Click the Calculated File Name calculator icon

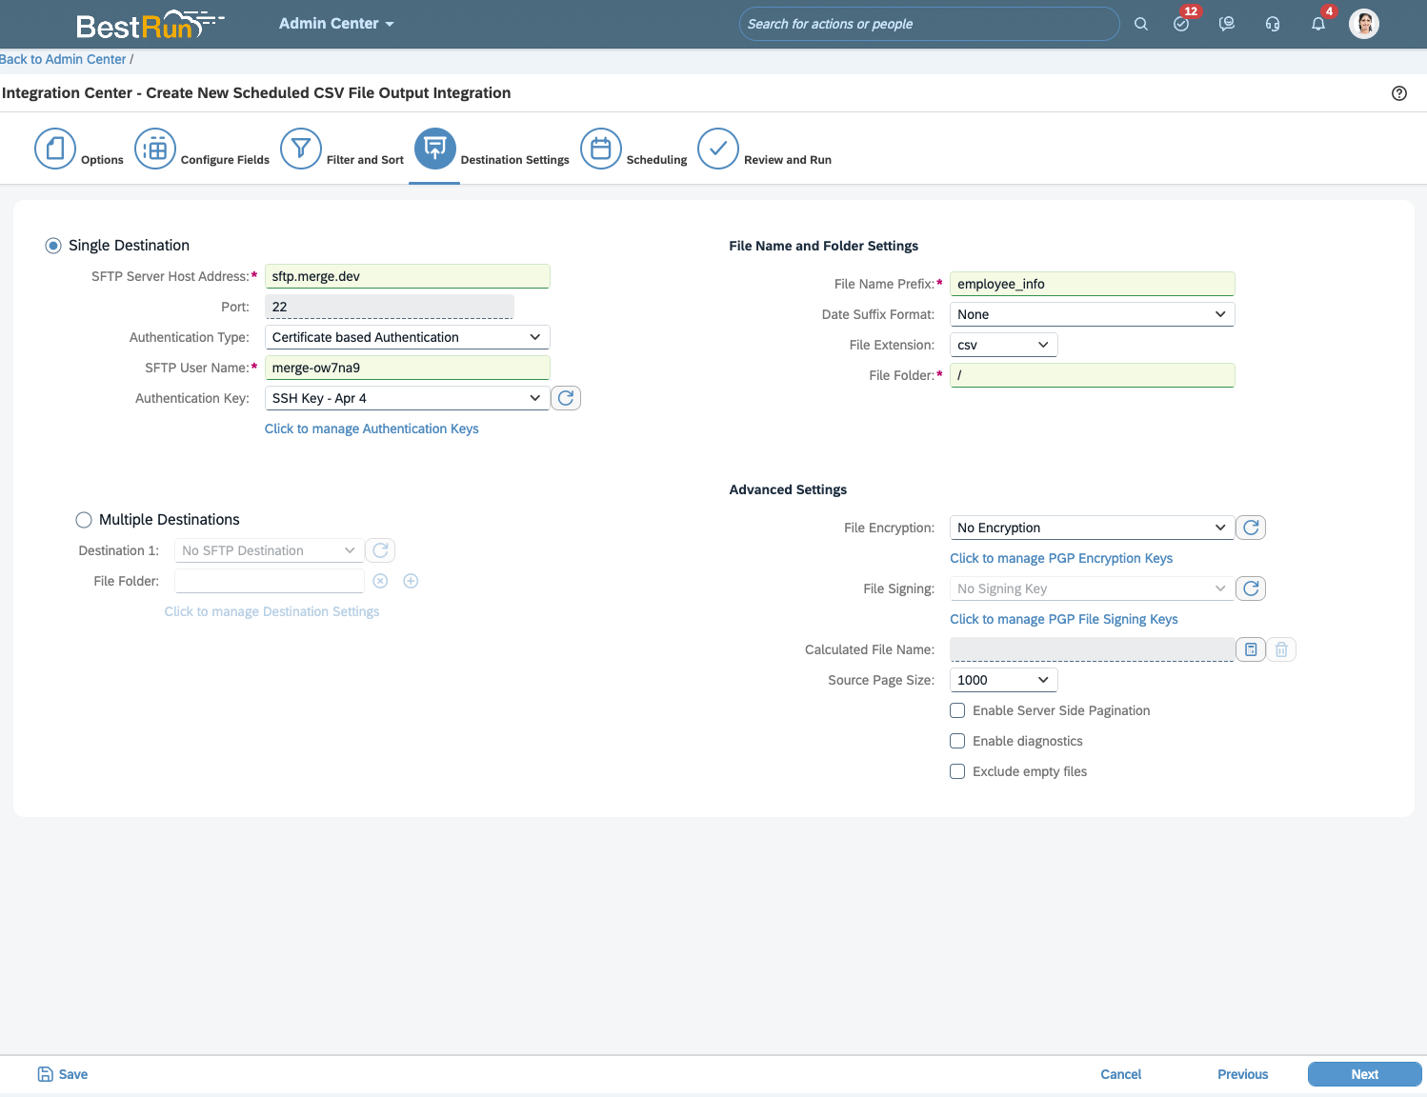(1250, 649)
